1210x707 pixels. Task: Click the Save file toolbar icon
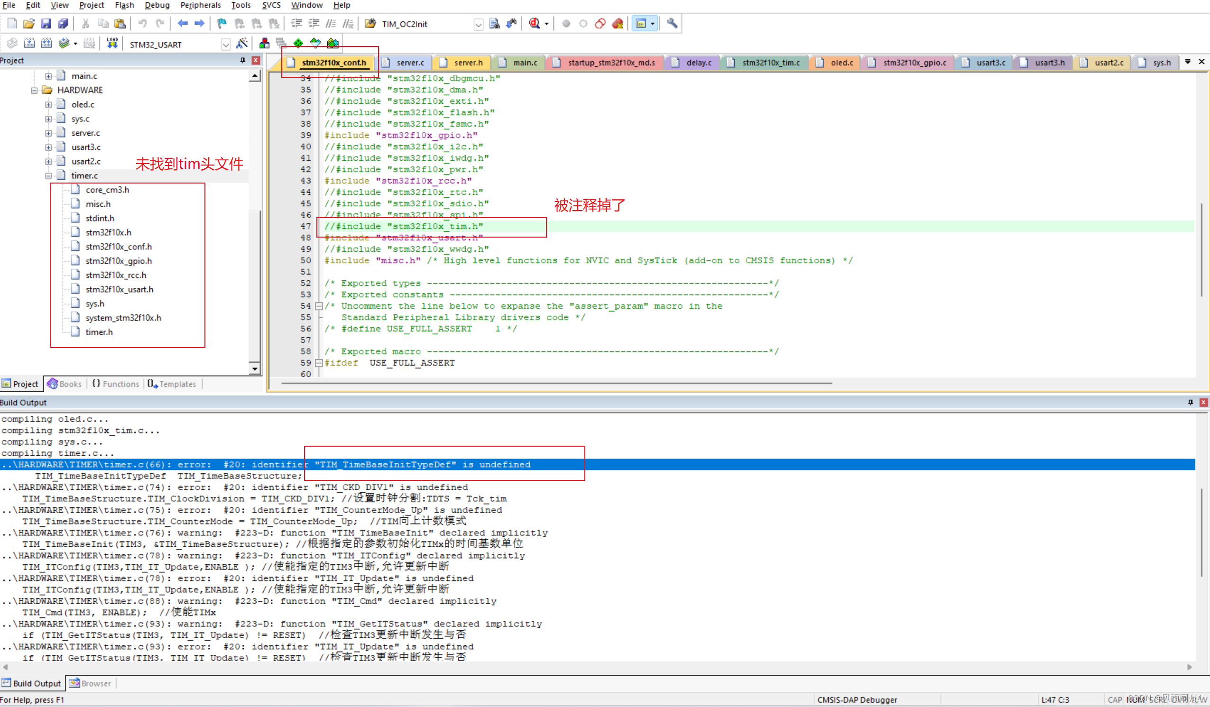coord(46,24)
